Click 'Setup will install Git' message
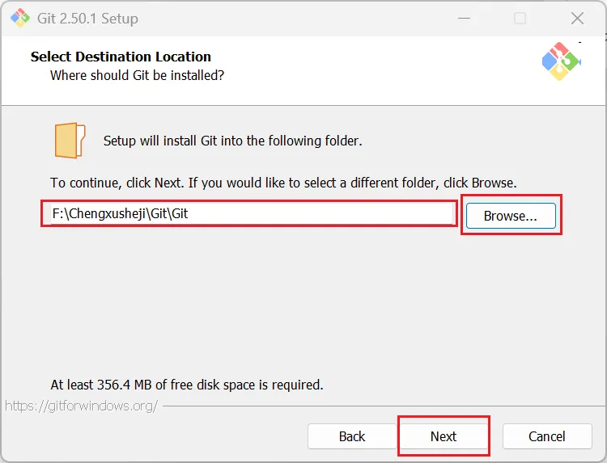This screenshot has width=607, height=463. coord(232,141)
